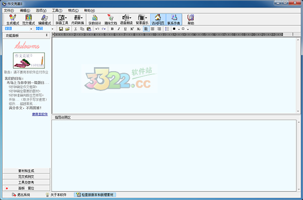Screen dimensions: 303x200
Task: Toggle bold formatting
Action: pyautogui.click(x=112, y=29)
